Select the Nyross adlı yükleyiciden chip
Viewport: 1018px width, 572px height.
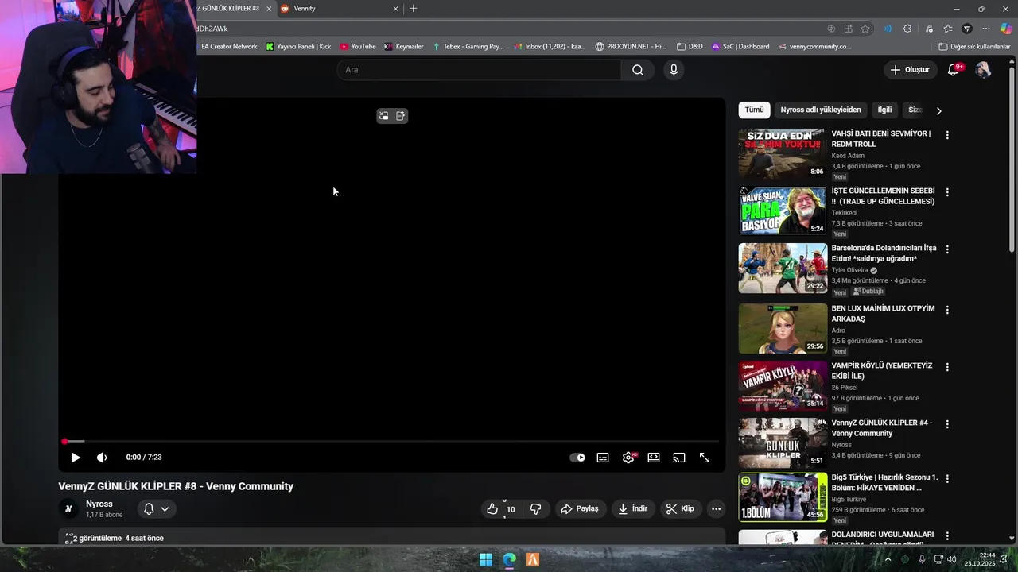(x=821, y=110)
